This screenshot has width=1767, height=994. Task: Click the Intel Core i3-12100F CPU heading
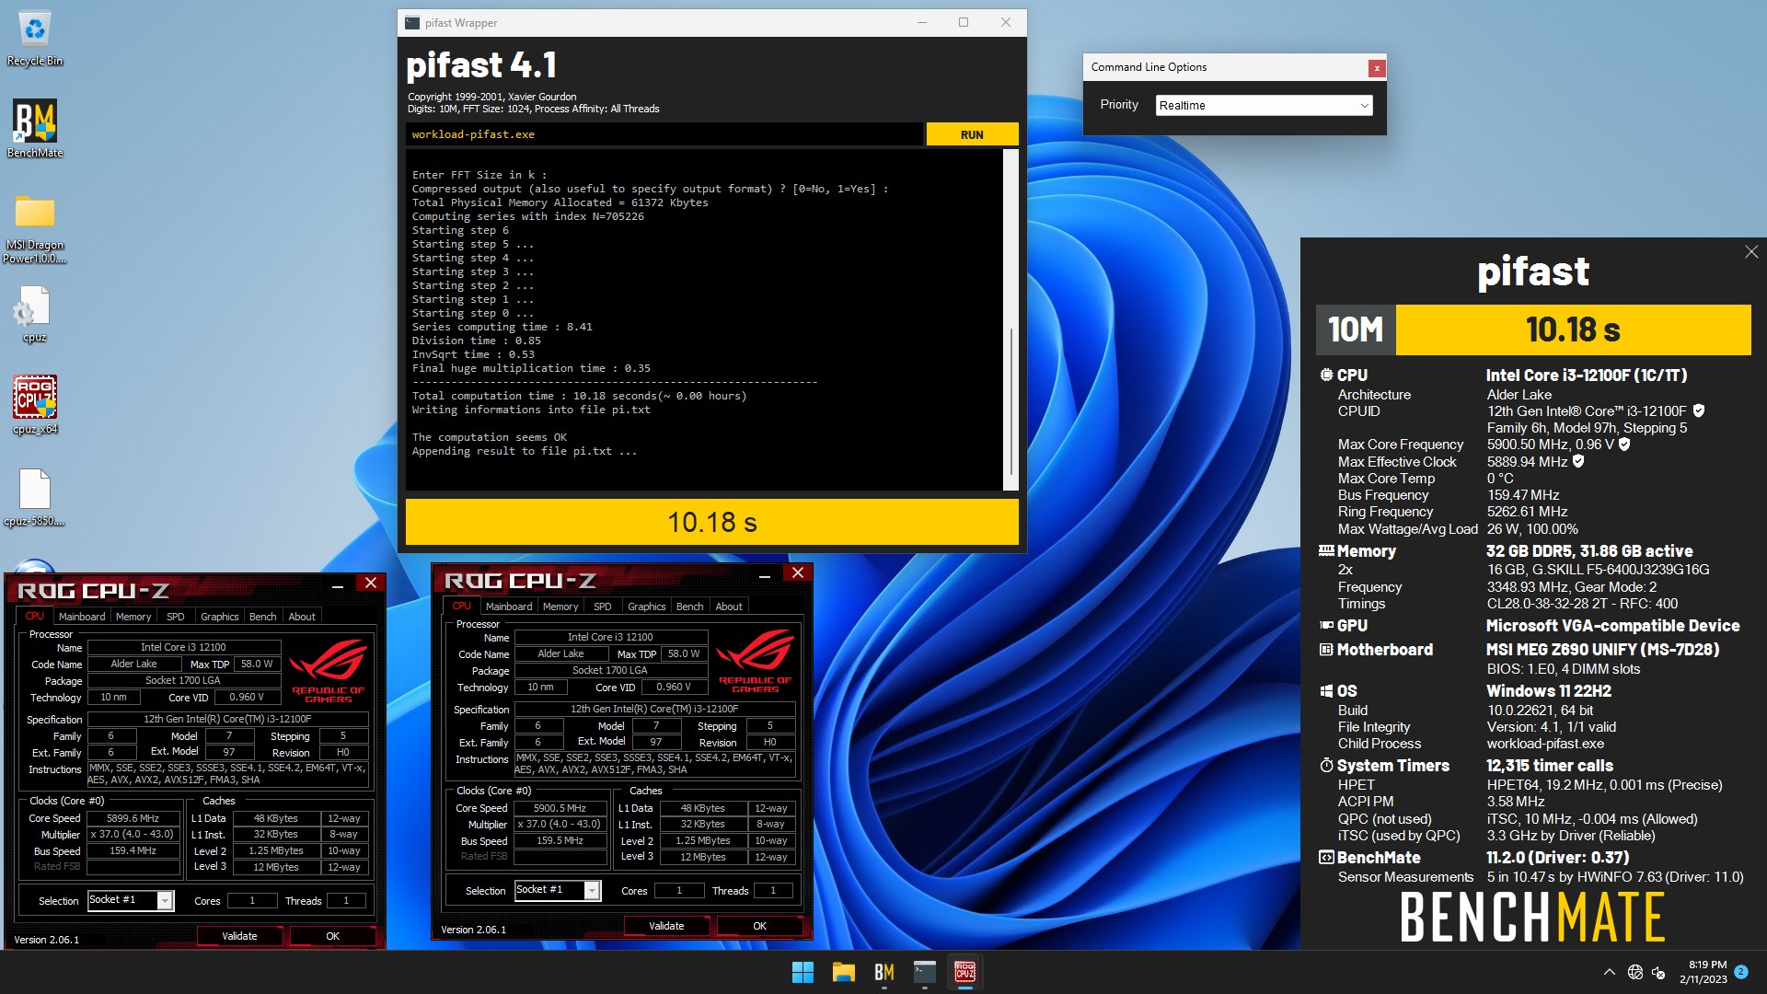1587,376
